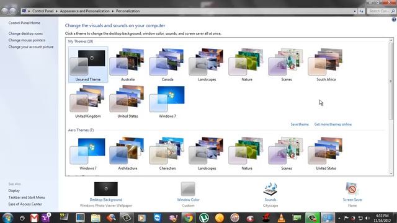This screenshot has height=223, width=397.
Task: Select the Unsaved Theme thumbnail
Action: [88, 64]
